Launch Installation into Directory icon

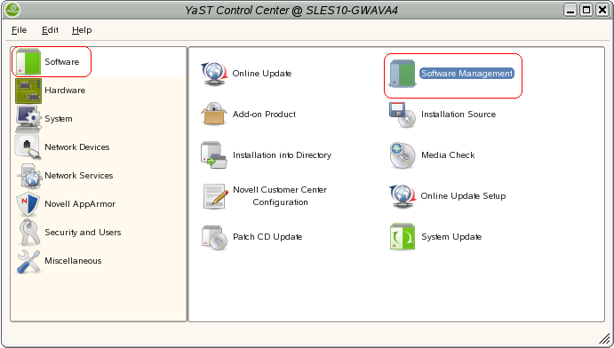point(214,155)
